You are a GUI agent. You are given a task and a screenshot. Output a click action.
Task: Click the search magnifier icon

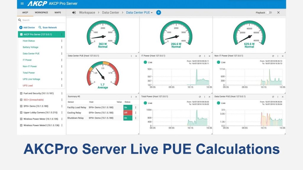pos(20,20)
